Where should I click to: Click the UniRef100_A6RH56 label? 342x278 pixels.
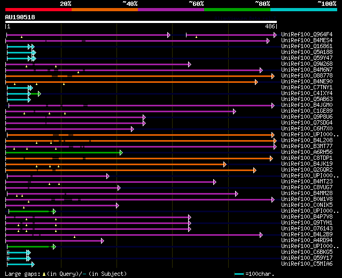pos(307,152)
